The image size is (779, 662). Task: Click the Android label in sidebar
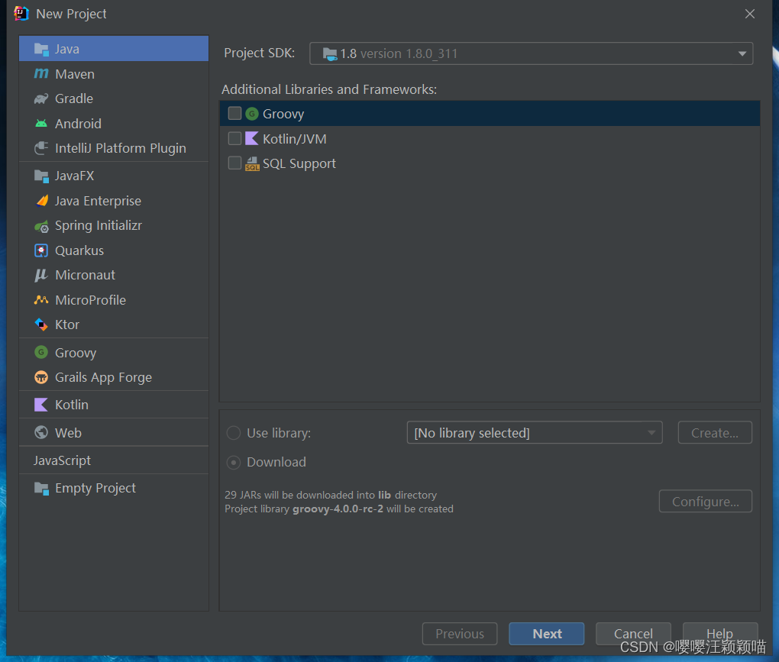coord(78,124)
